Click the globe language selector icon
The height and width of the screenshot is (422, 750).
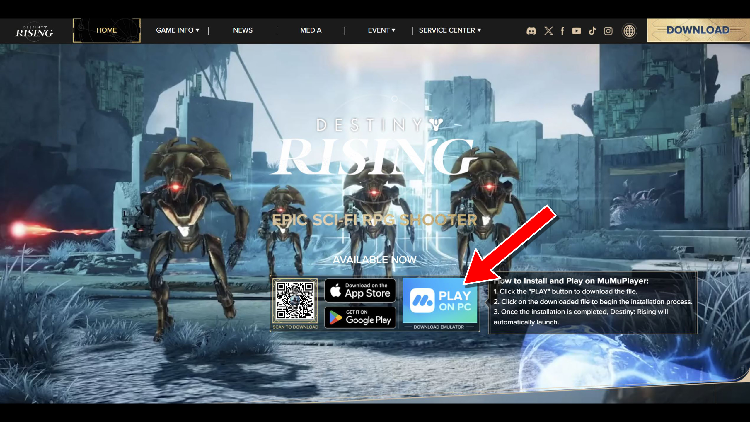[x=629, y=31]
